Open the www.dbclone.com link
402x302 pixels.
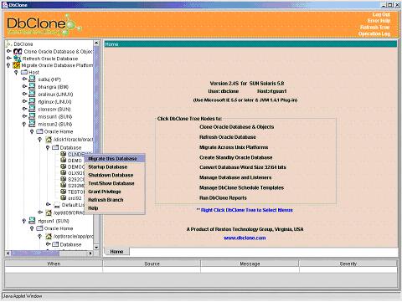coord(245,238)
